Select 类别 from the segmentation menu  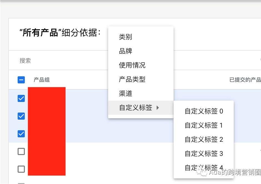click(126, 37)
